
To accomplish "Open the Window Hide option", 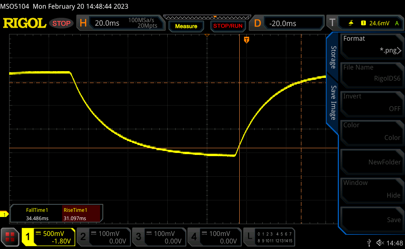I will [x=372, y=189].
